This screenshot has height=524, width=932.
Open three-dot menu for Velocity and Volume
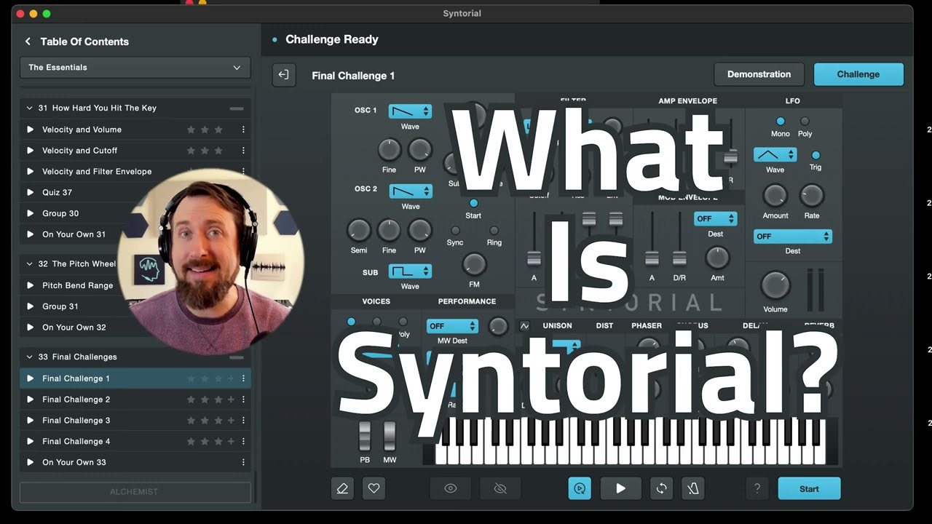tap(243, 130)
